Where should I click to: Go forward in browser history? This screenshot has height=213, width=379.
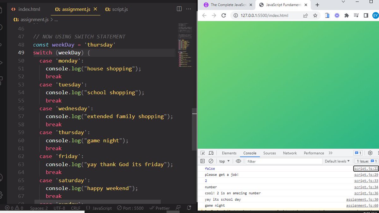[214, 15]
